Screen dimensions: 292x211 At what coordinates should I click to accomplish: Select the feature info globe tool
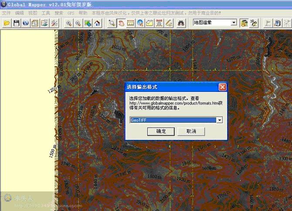[140, 23]
